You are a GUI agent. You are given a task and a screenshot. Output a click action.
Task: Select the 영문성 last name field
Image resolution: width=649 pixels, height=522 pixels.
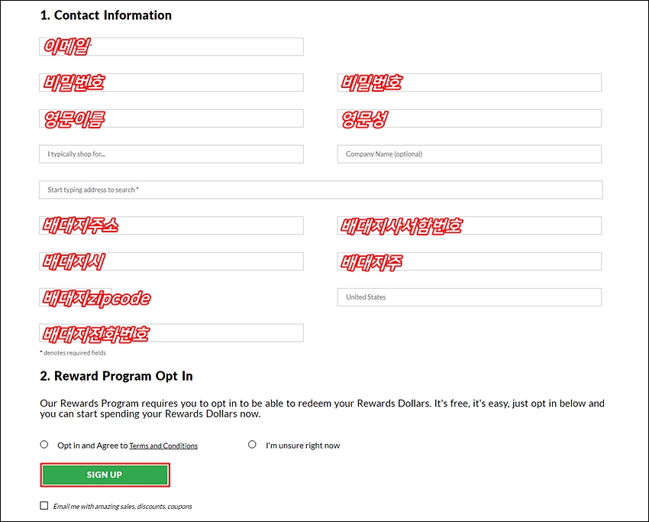click(470, 118)
